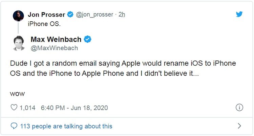This screenshot has height=136, width=254.
Task: Open Max Weinbach's profile avatar
Action: [x=18, y=43]
